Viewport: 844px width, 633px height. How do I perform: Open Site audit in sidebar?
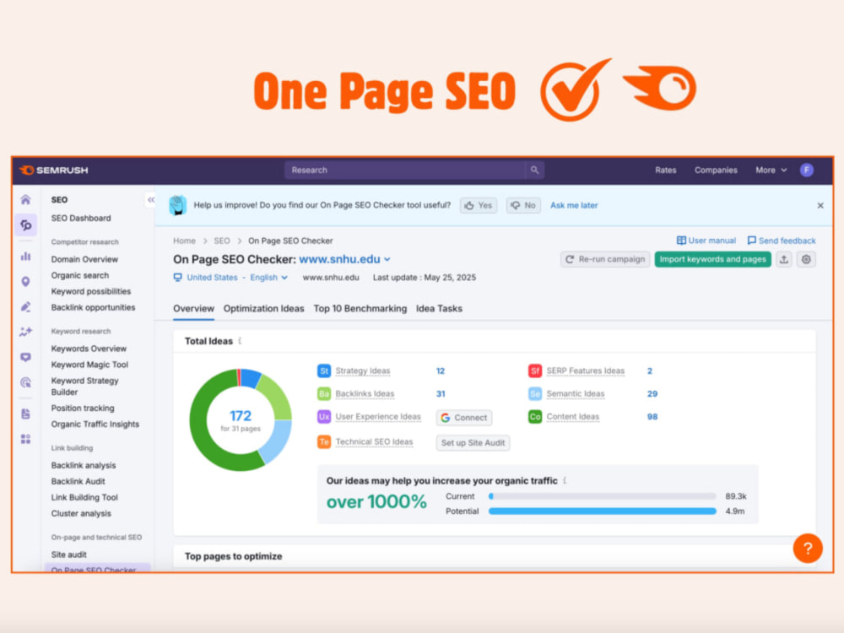tap(68, 555)
